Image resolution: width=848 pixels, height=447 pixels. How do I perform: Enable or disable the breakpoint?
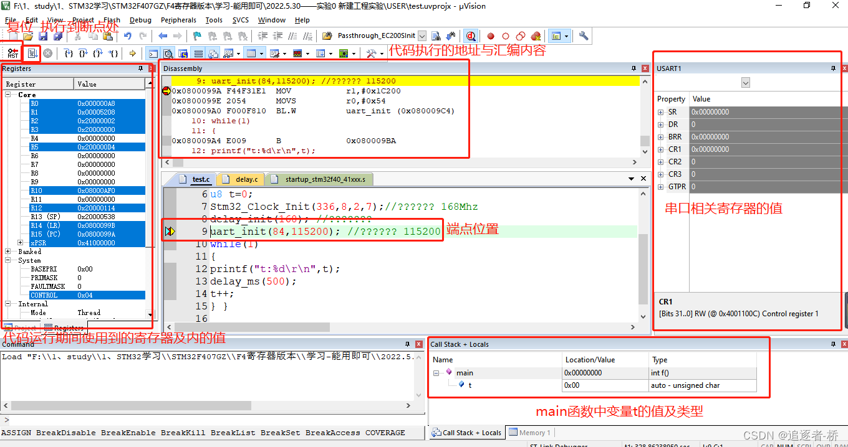pyautogui.click(x=506, y=36)
